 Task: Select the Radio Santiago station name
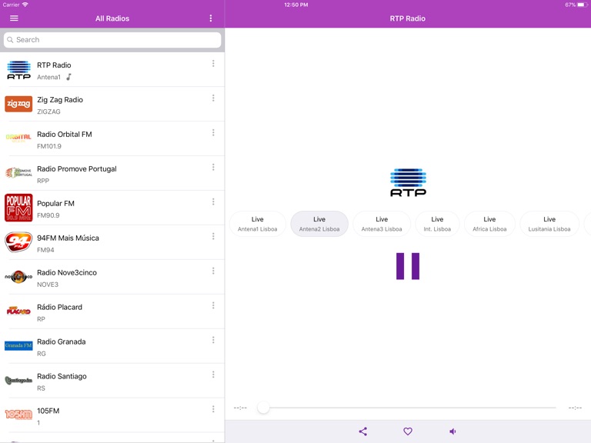click(62, 376)
